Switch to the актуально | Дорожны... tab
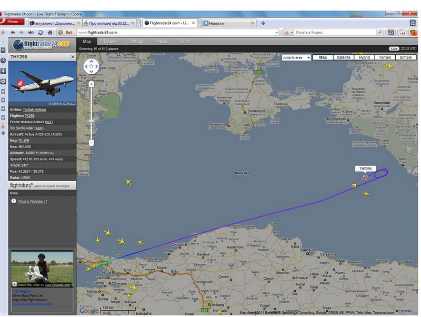This screenshot has height=317, width=421. tap(55, 23)
